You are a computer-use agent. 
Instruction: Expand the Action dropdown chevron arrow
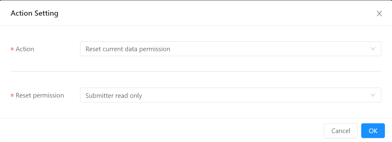coord(373,49)
